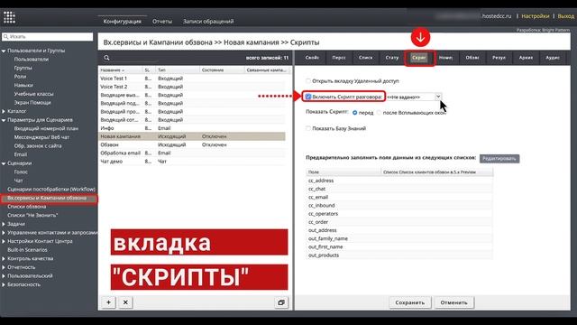Enable Показать Базу Знаний checkbox

[x=308, y=128]
